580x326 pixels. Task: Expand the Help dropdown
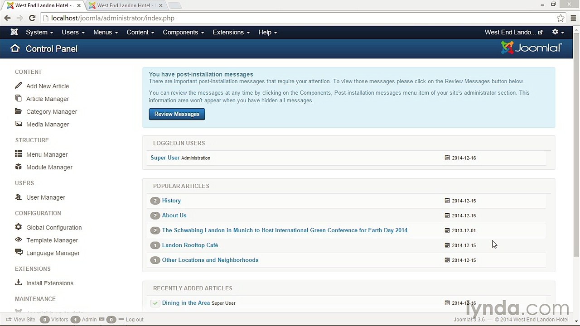pos(267,32)
